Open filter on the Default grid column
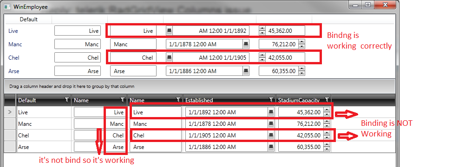This screenshot has width=465, height=167. click(67, 100)
